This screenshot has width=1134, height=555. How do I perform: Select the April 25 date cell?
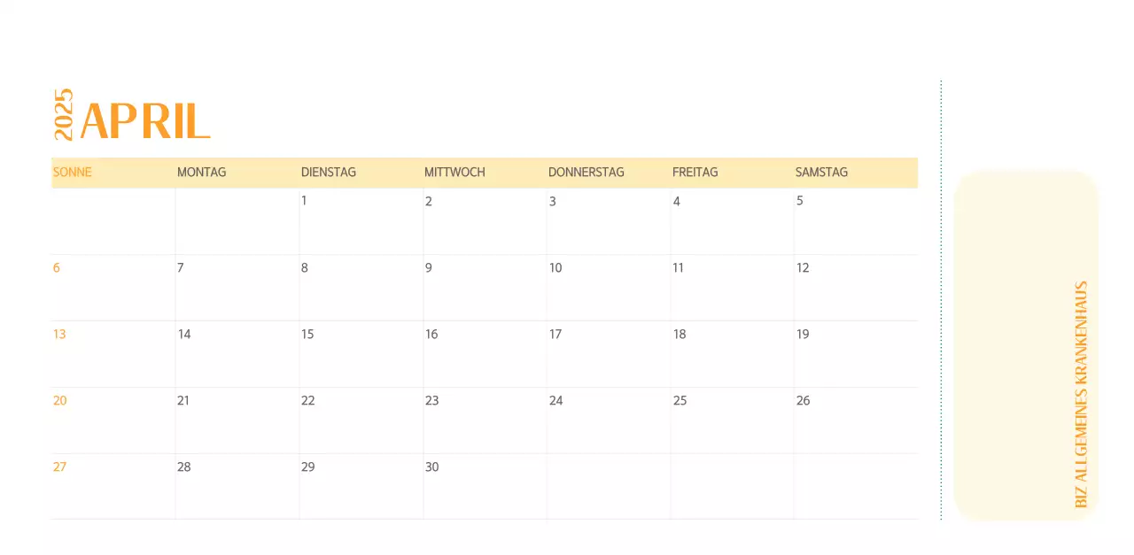point(732,420)
